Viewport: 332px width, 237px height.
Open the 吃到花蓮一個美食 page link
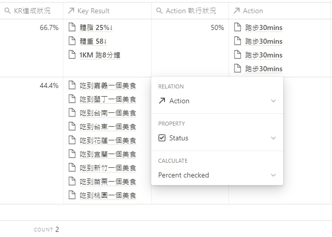[x=108, y=140]
